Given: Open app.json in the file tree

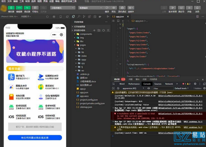Looking at the screenshot, I should (x=84, y=92).
